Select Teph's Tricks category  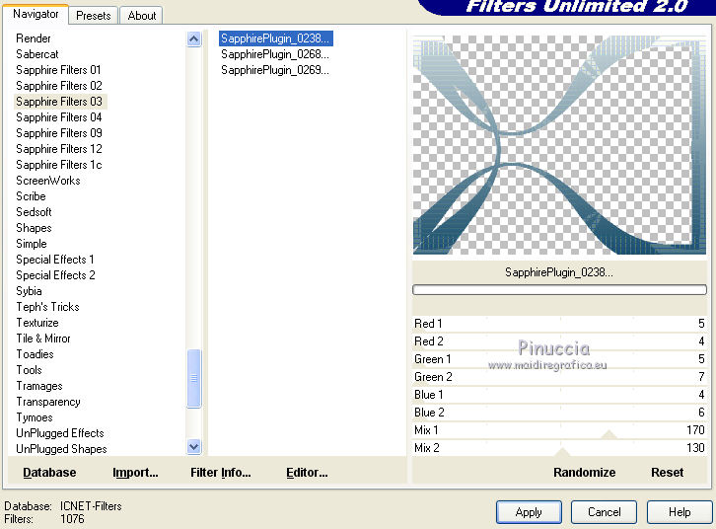[x=47, y=307]
